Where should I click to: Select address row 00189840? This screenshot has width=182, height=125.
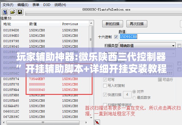[x=45, y=46]
